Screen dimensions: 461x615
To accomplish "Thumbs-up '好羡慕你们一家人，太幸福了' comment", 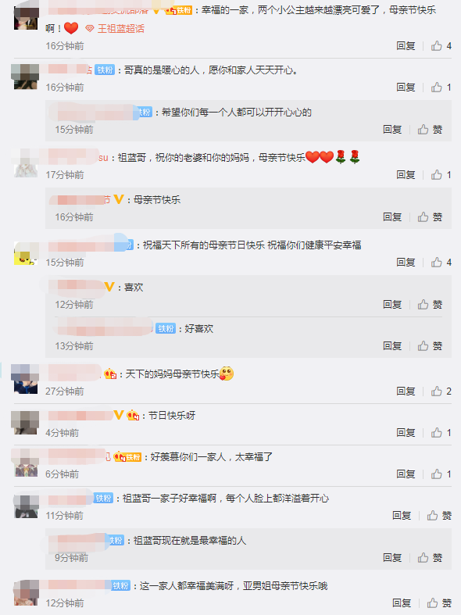I will tap(441, 474).
